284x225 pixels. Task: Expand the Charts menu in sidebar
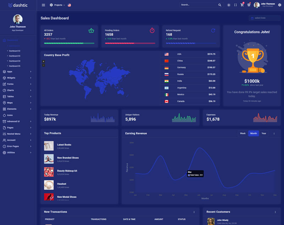18,90
